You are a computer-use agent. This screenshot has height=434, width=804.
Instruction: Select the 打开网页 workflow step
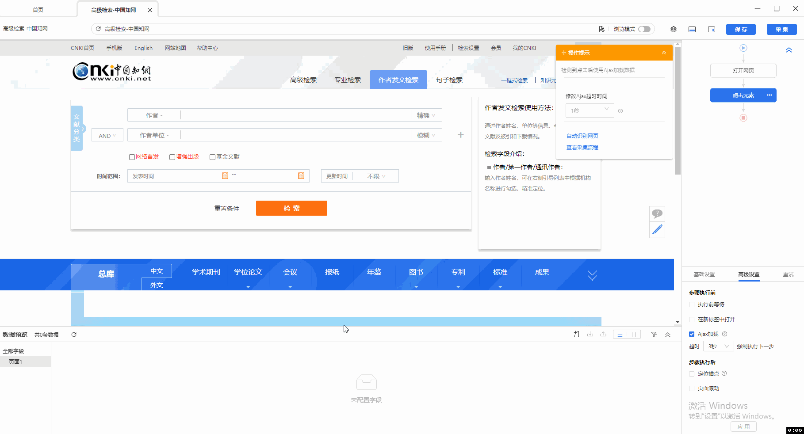coord(743,70)
